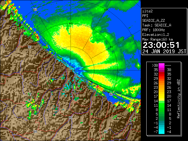188x141 pixels.
Task: Click the cyan -7 dBZ legend swatch
Action: [162, 132]
